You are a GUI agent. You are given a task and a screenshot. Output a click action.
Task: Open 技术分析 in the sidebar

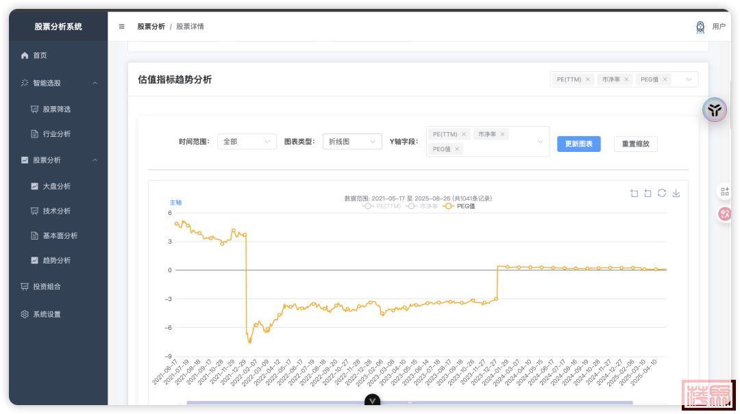coord(56,211)
